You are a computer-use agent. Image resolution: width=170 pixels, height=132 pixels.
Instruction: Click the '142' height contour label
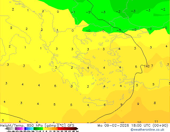click(147, 66)
